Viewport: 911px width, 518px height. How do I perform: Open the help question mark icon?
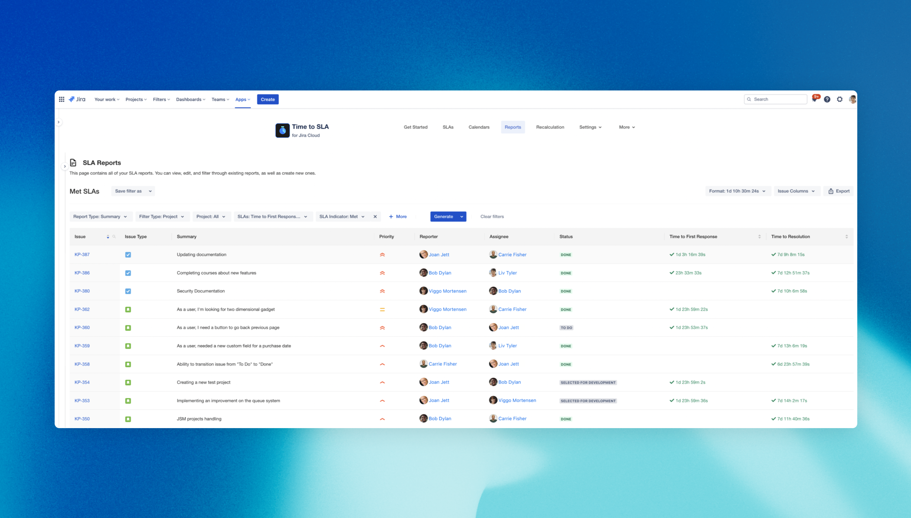(827, 99)
